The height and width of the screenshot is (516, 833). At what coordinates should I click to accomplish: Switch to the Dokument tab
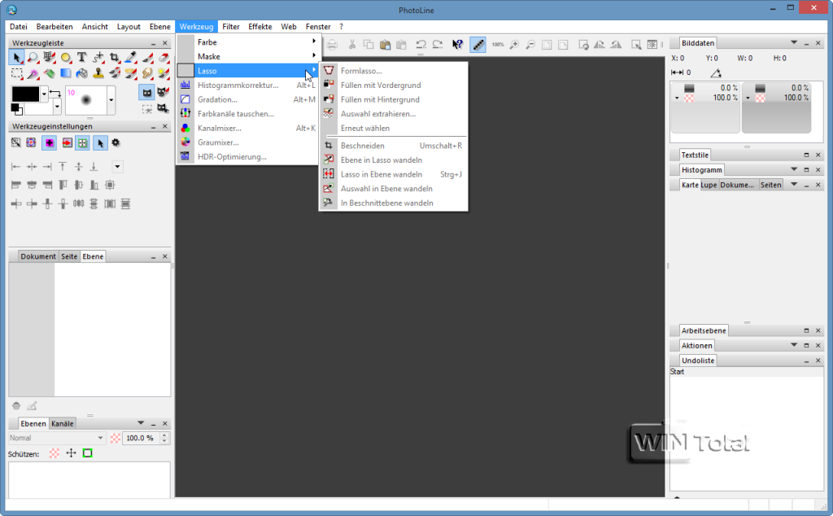coord(37,256)
